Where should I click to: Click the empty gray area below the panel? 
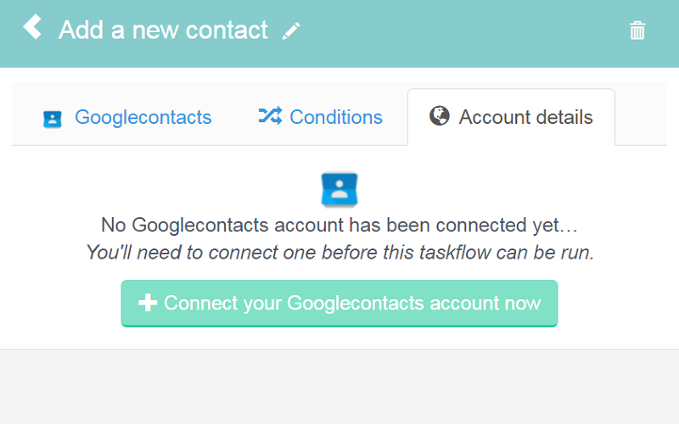coord(339,388)
